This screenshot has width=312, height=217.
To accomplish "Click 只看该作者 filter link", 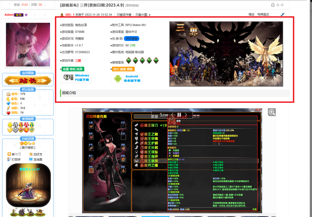I will coord(124,15).
